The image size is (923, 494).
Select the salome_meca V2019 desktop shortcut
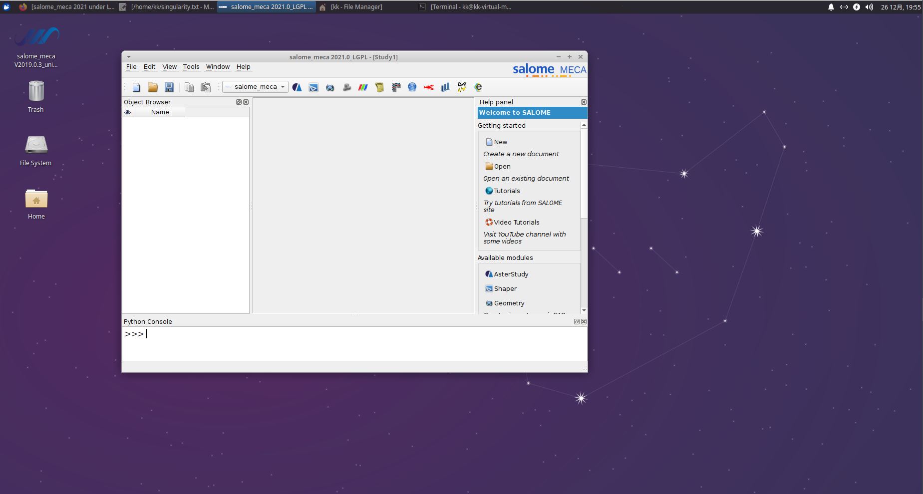coord(36,46)
